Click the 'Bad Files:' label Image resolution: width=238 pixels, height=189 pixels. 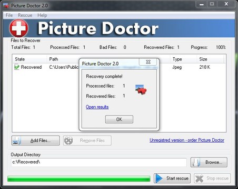[108, 47]
